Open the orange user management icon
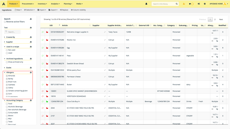This screenshot has width=230, height=129. point(184,4)
